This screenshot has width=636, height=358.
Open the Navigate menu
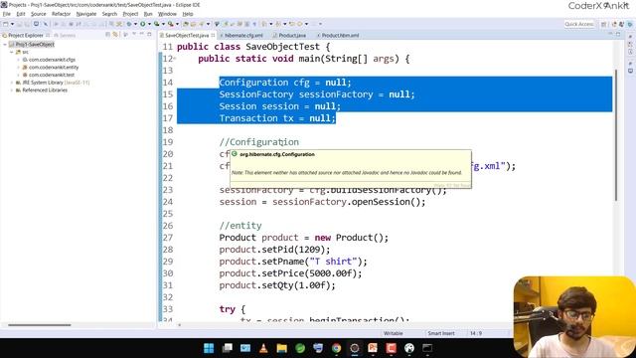pyautogui.click(x=86, y=14)
